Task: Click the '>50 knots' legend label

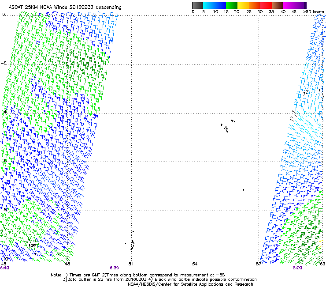Action: [x=313, y=12]
